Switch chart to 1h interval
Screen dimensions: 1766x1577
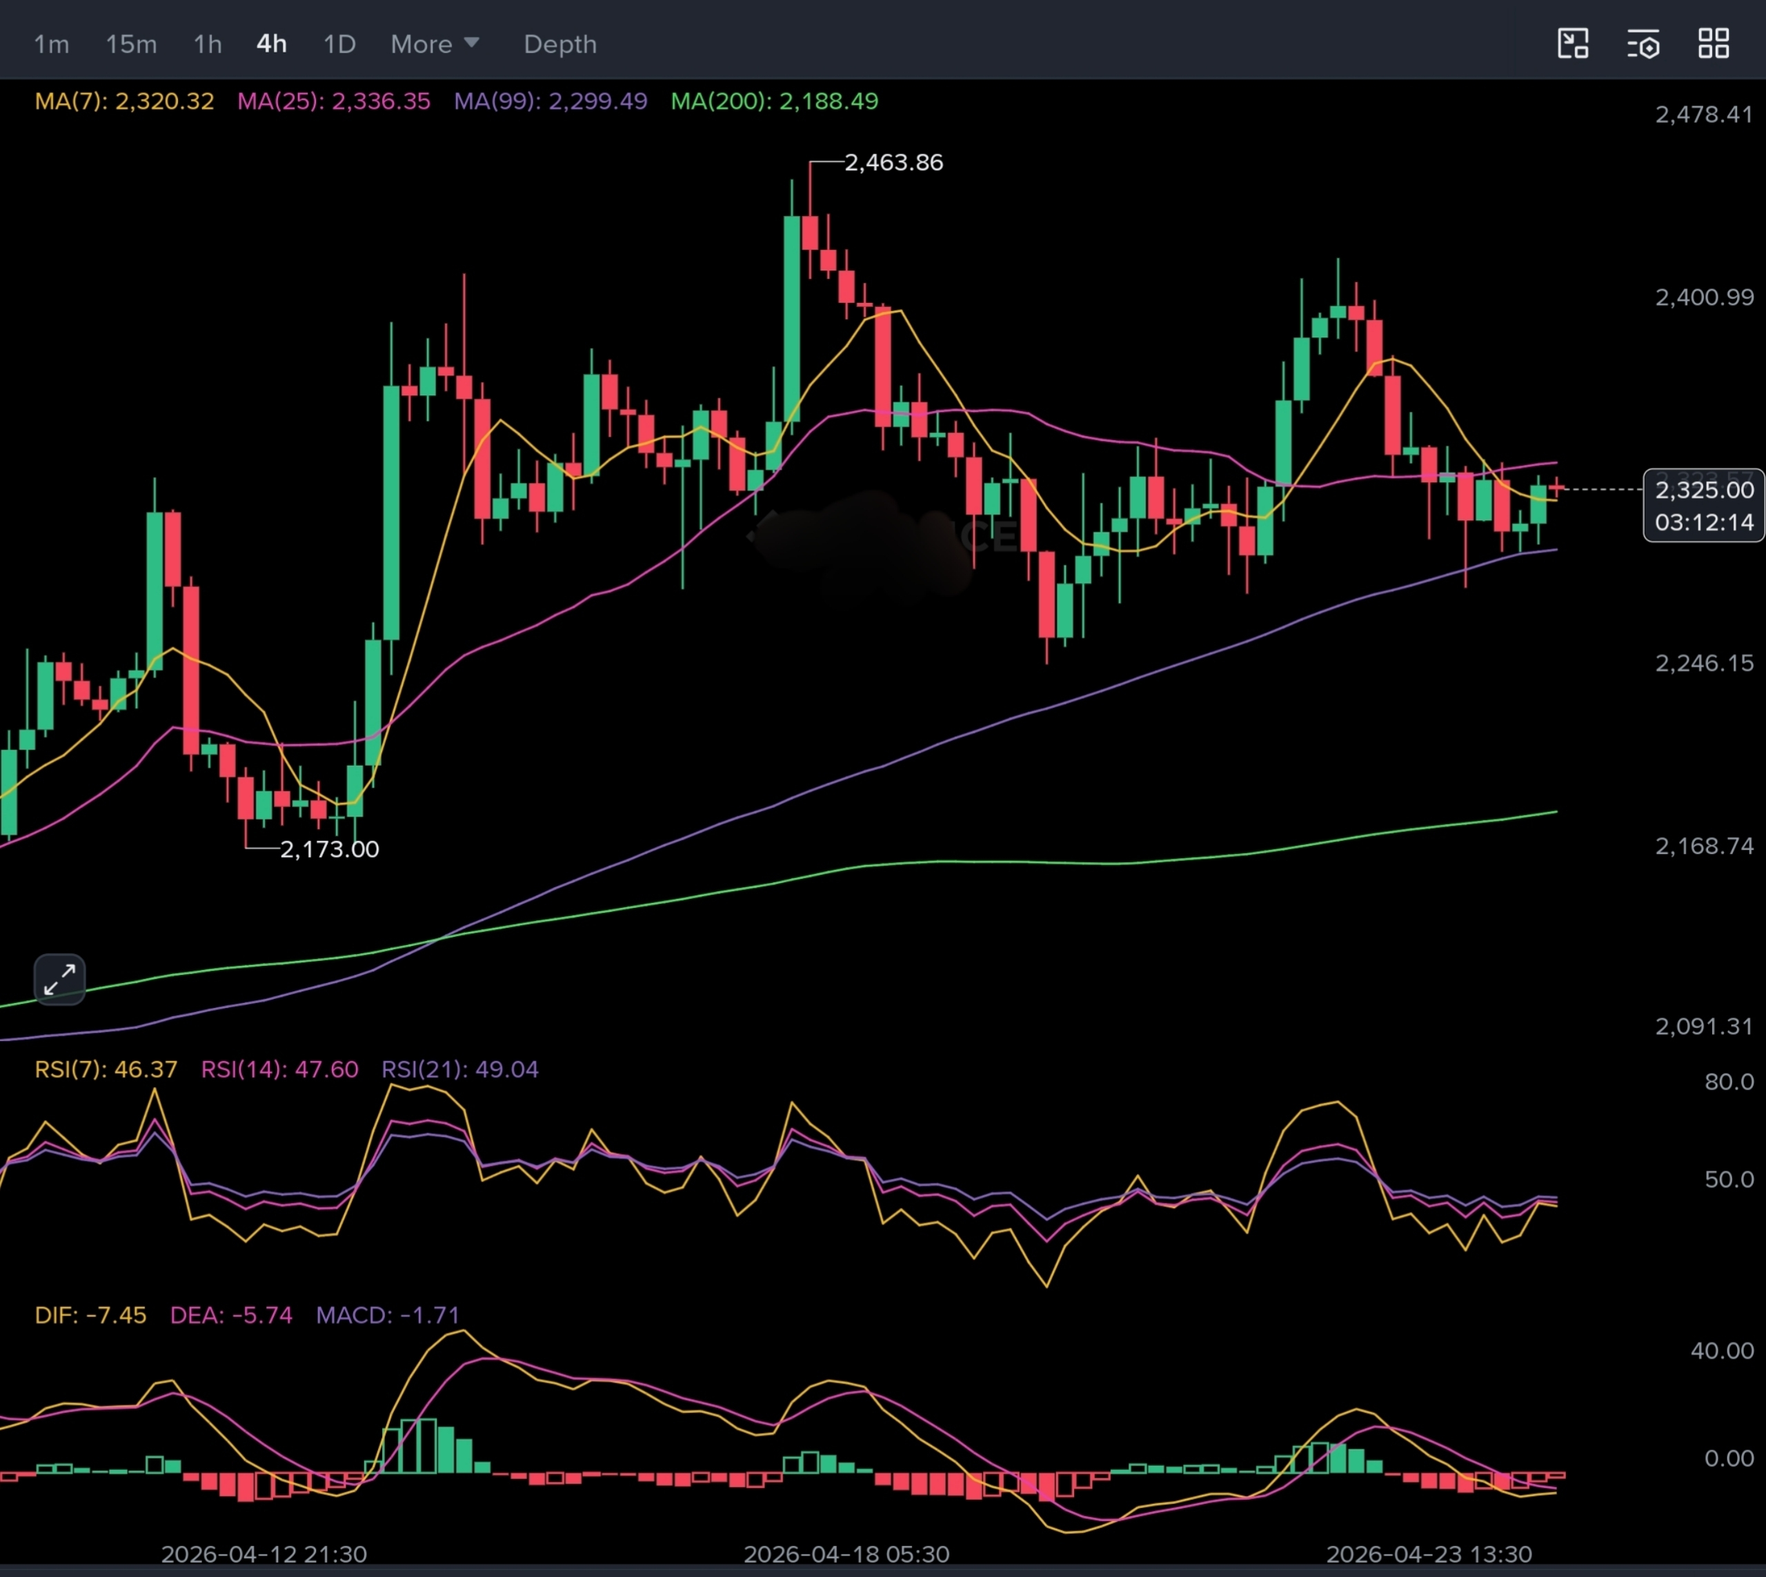pyautogui.click(x=207, y=44)
